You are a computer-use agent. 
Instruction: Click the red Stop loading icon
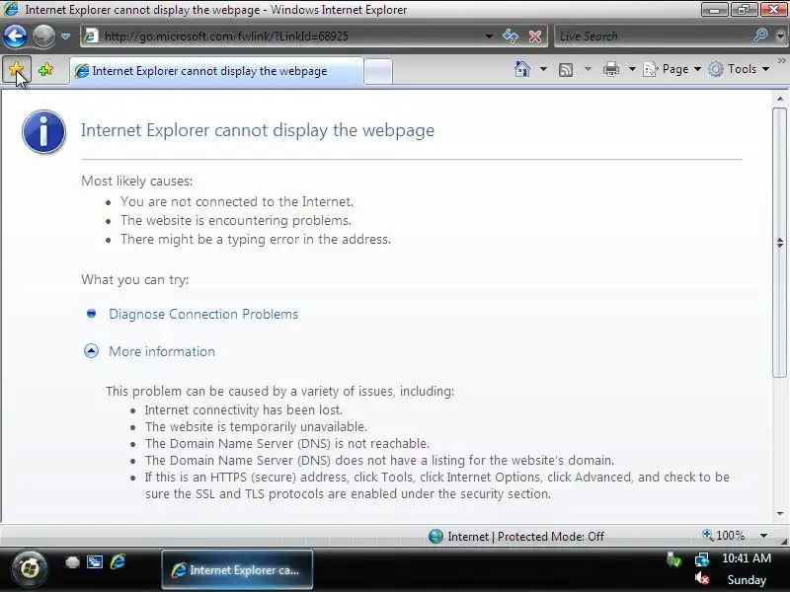(535, 37)
